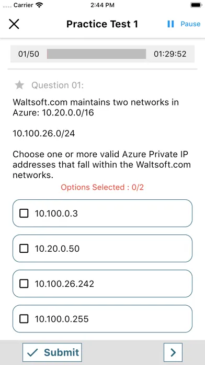
Task: Click the gray test progress bar
Action: click(x=97, y=54)
